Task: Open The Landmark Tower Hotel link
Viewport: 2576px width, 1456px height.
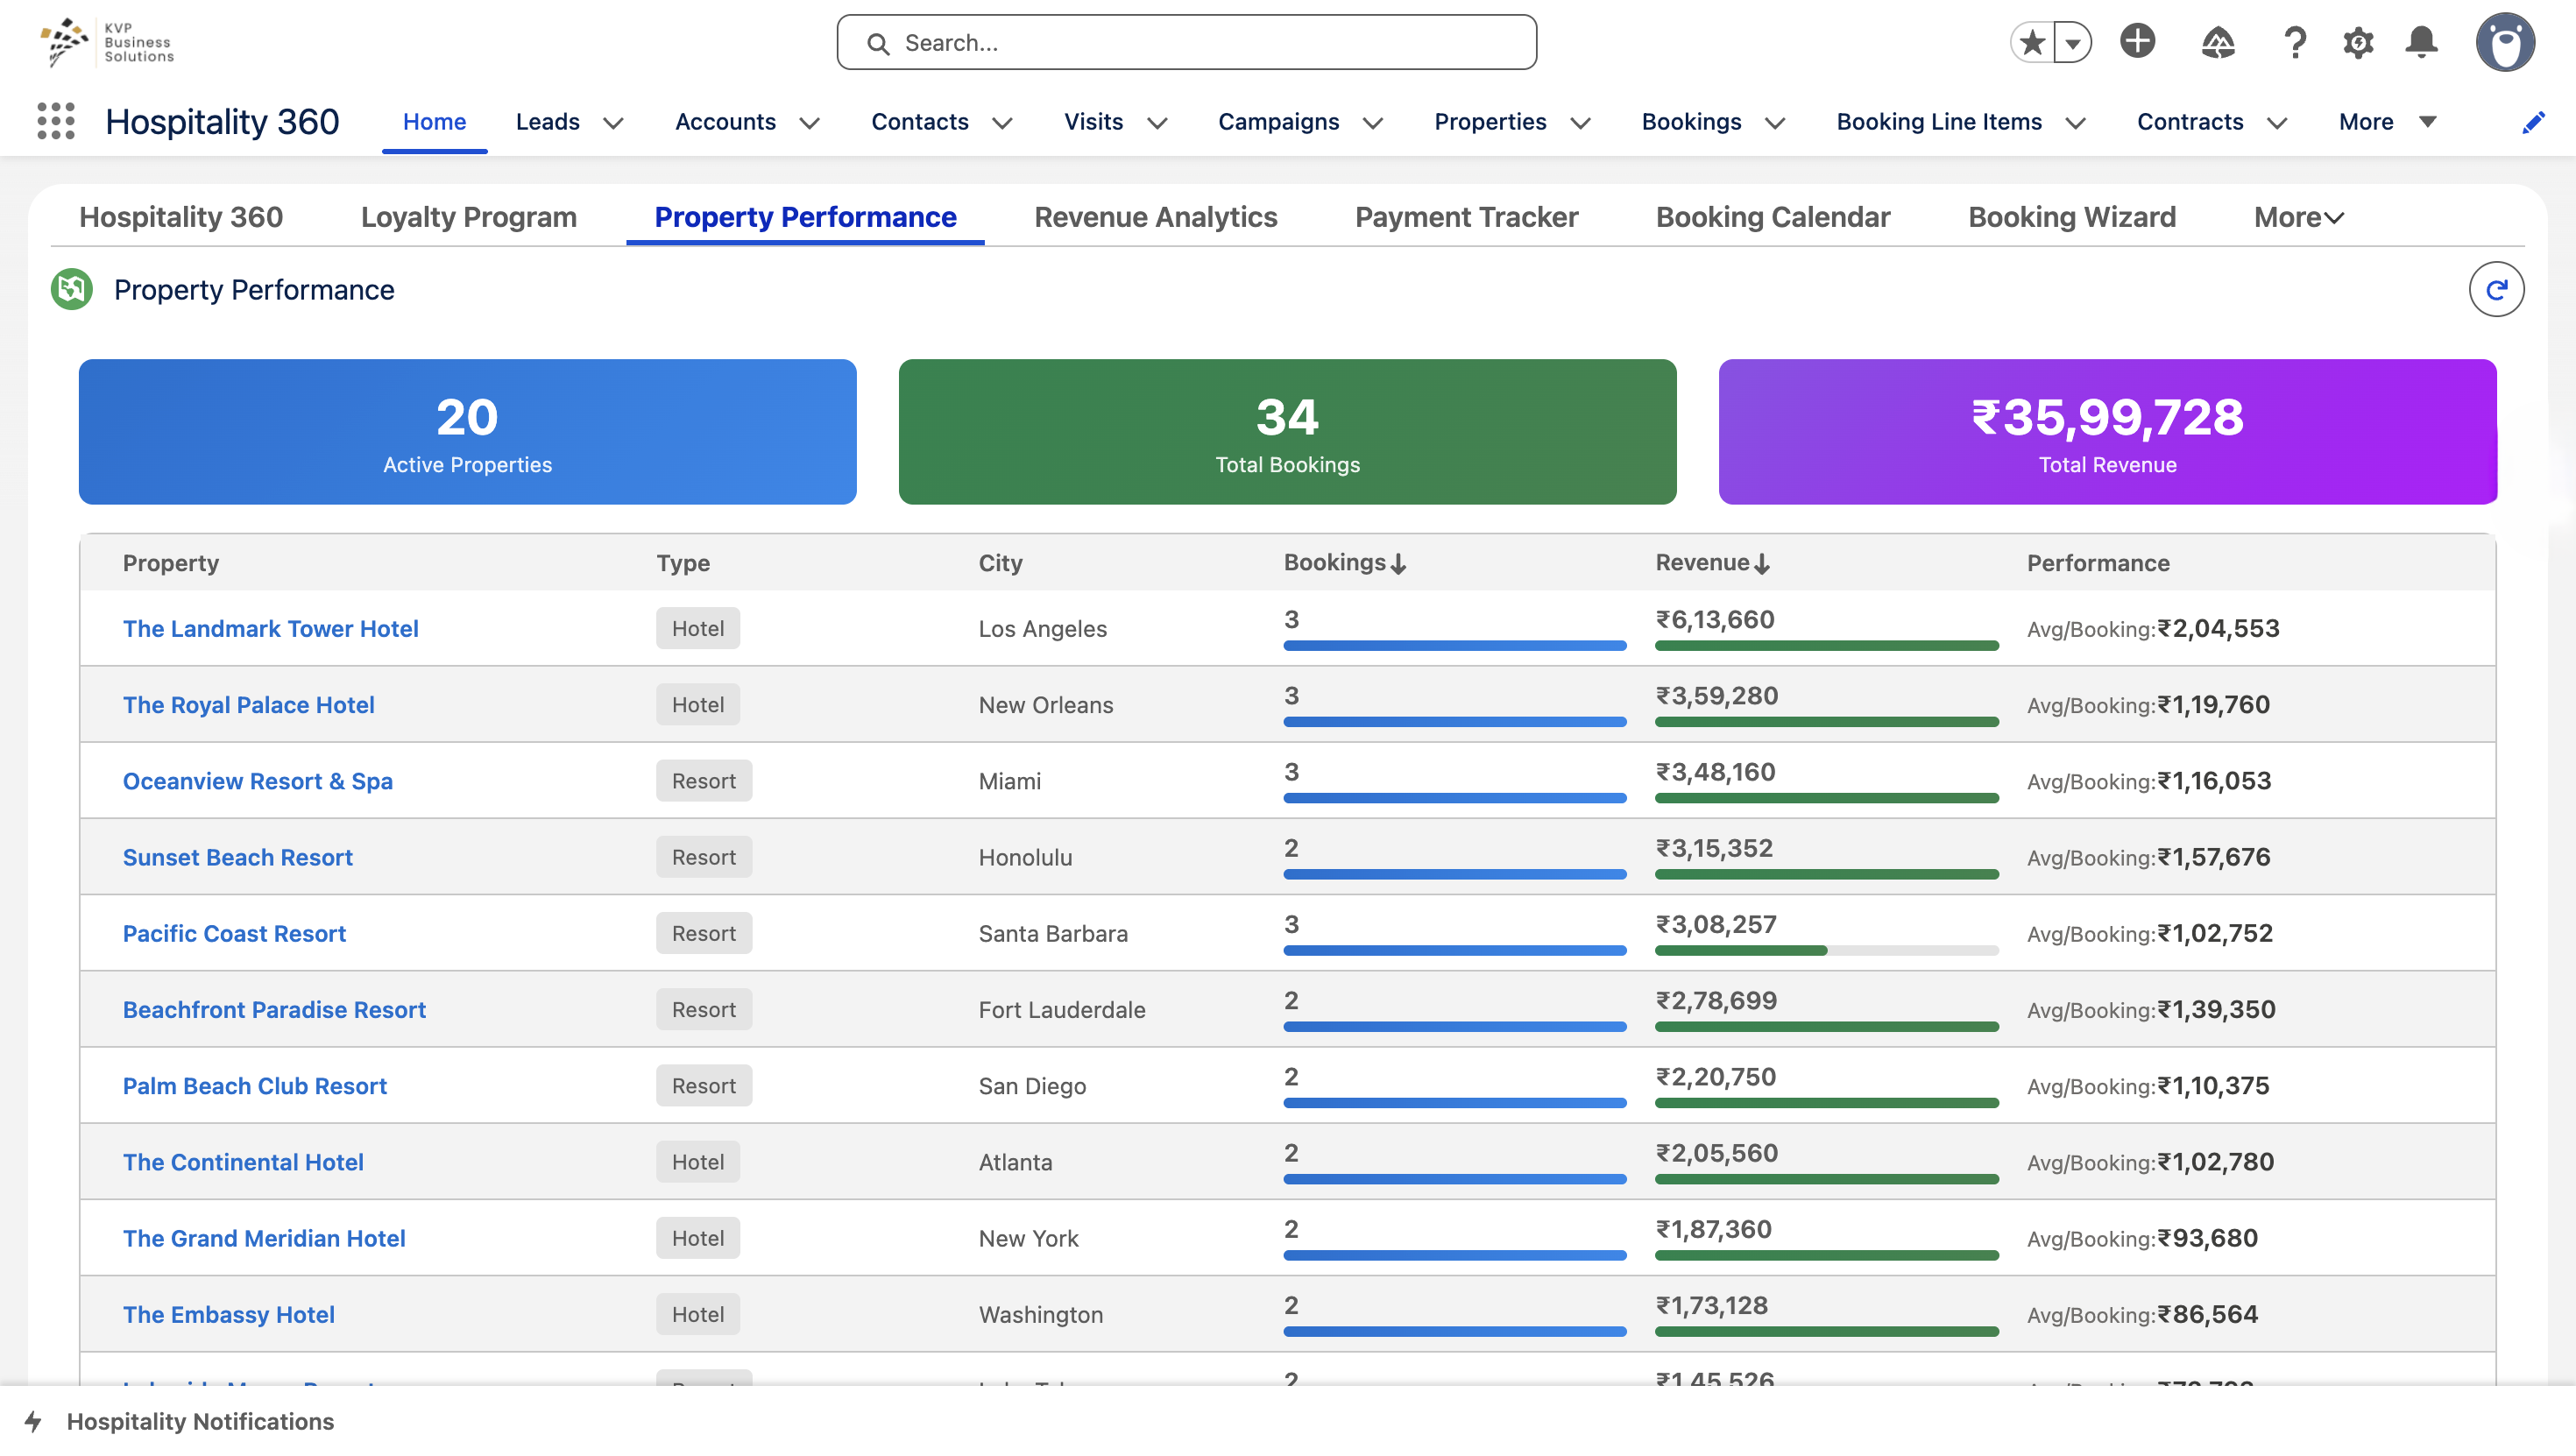Action: click(270, 628)
